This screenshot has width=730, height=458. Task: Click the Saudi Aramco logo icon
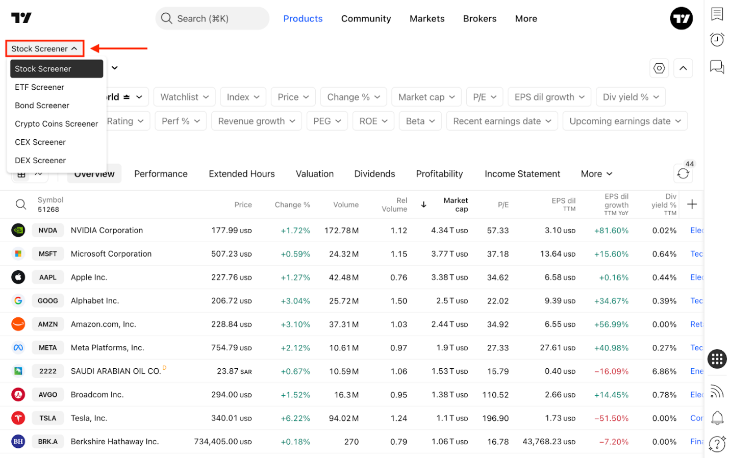coord(18,371)
